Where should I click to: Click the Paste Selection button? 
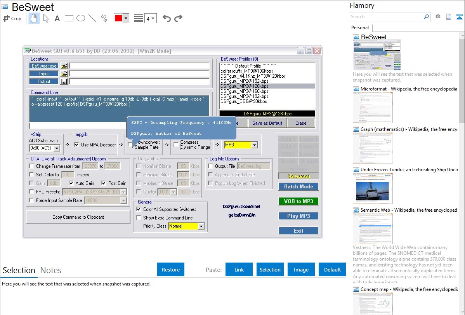click(x=270, y=270)
